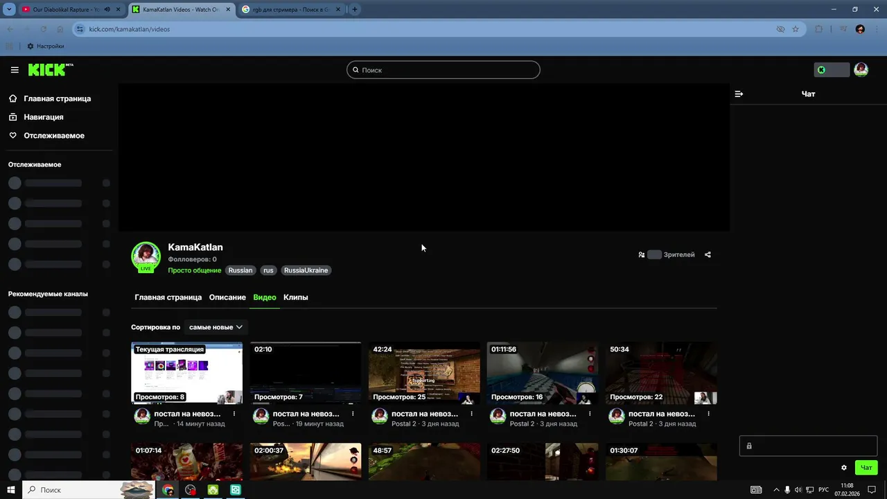Viewport: 887px width, 499px height.
Task: Open the самые новые sort dropdown
Action: (x=216, y=327)
